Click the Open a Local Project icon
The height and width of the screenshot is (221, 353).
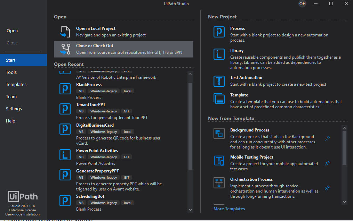click(x=65, y=32)
